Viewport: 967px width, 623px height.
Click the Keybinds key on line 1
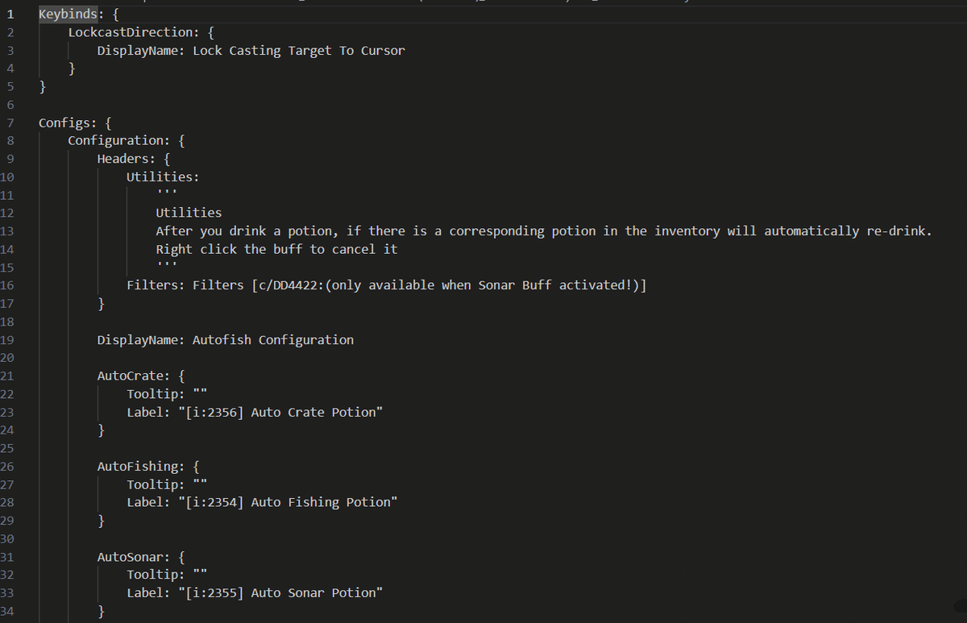tap(68, 14)
